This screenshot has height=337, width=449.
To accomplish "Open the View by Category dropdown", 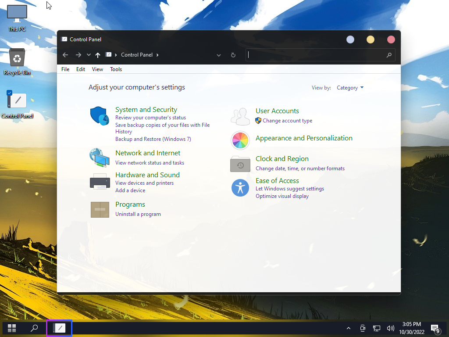I will pos(350,88).
